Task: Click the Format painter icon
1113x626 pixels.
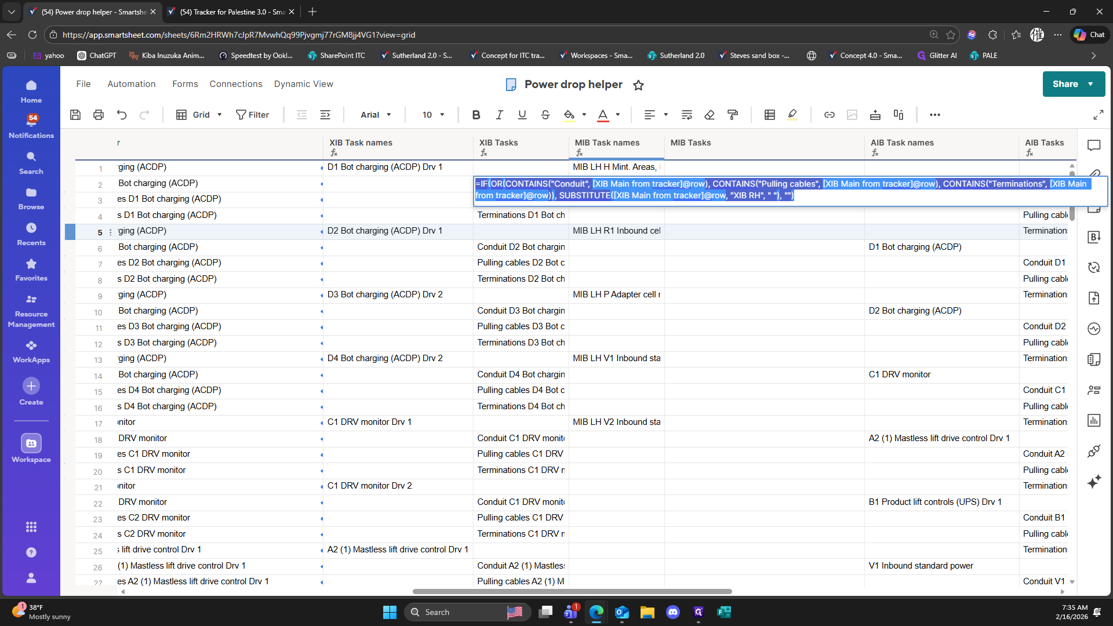Action: [x=733, y=115]
